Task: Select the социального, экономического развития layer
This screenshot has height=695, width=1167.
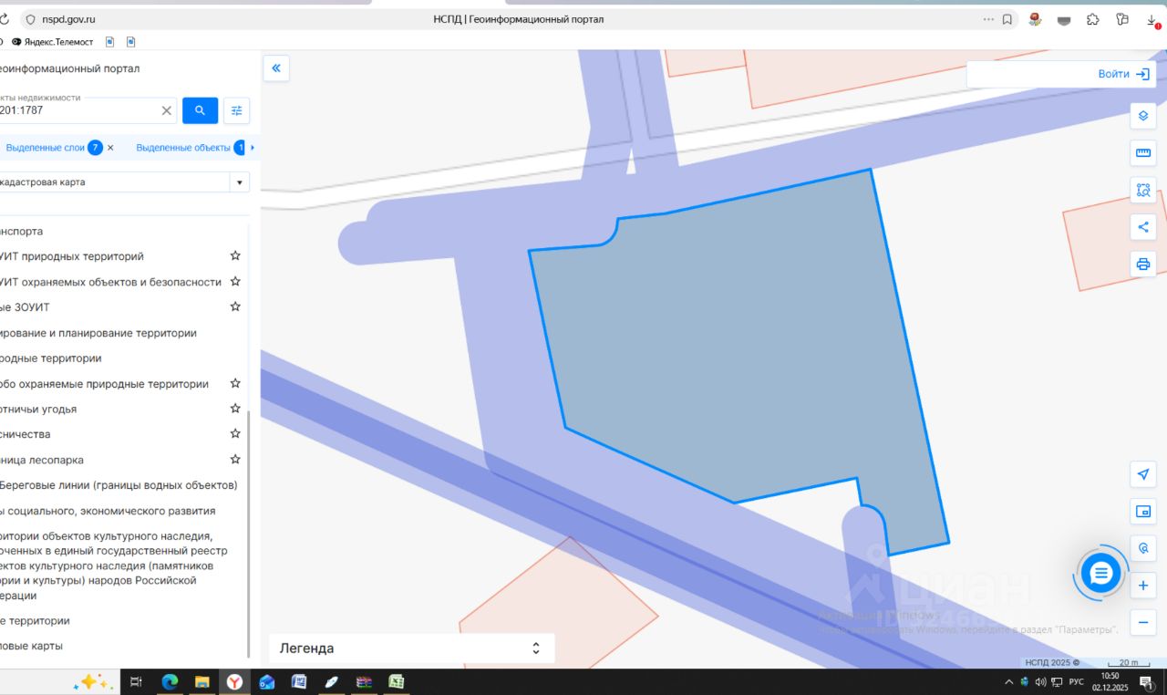Action: tap(108, 511)
